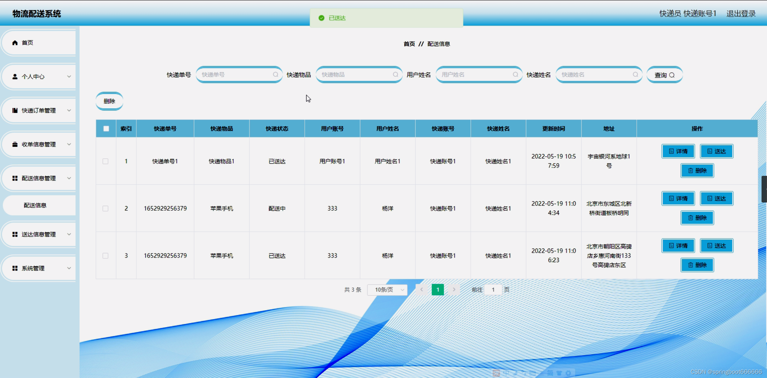Click the 送达 button for 配送中 row

[x=716, y=199]
